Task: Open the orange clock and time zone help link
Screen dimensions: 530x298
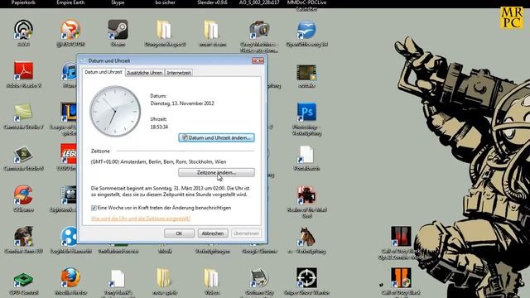Action: click(140, 219)
